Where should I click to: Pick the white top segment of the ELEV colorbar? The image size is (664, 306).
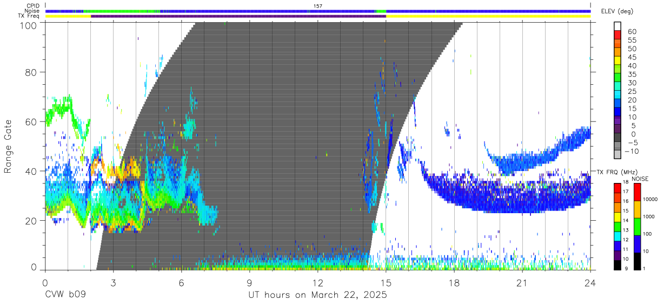[617, 25]
